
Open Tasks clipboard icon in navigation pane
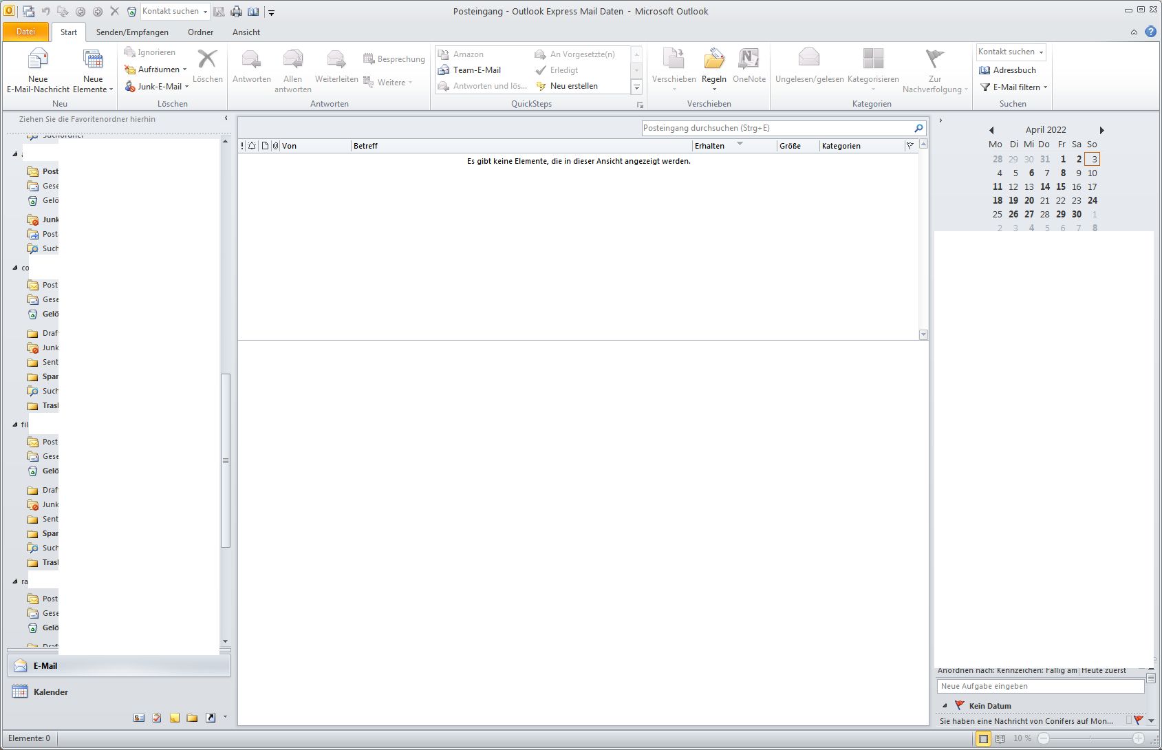[157, 718]
